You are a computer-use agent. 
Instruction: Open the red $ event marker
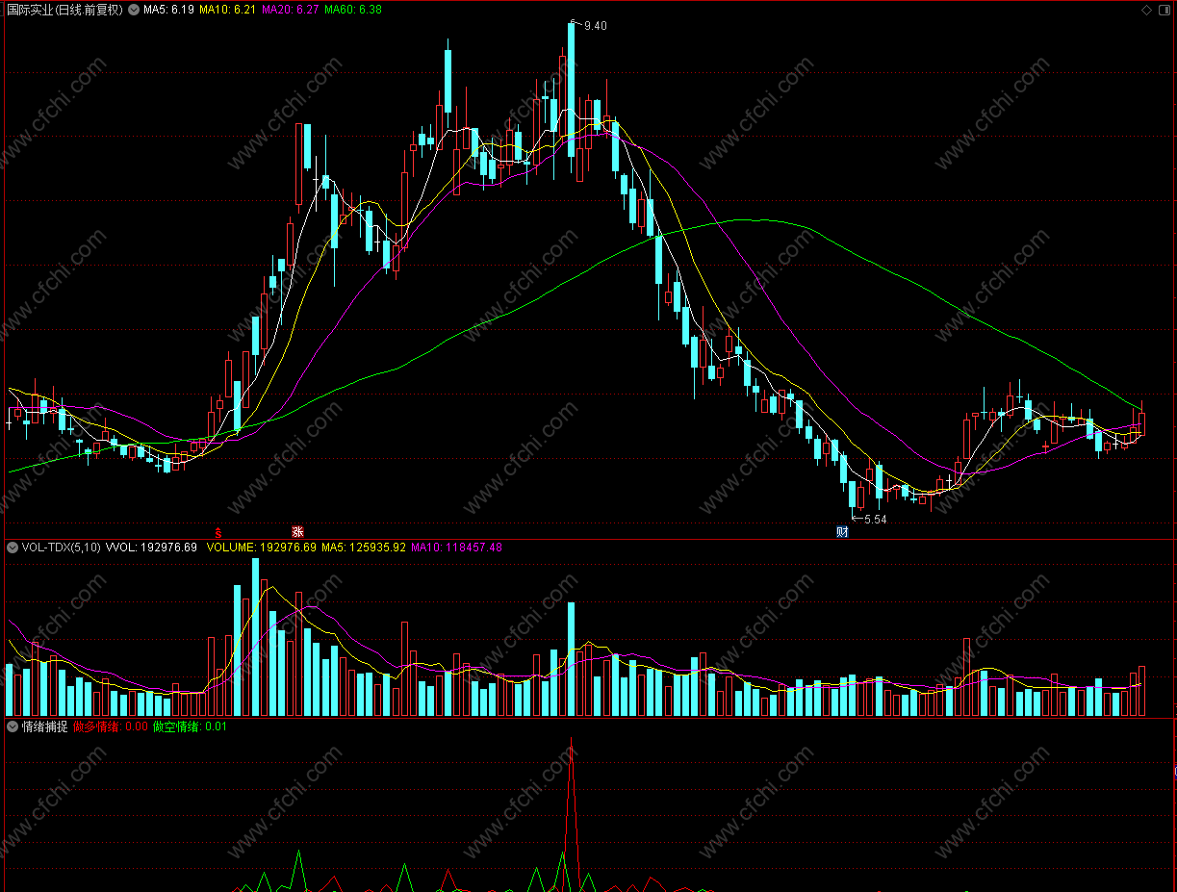coord(218,532)
